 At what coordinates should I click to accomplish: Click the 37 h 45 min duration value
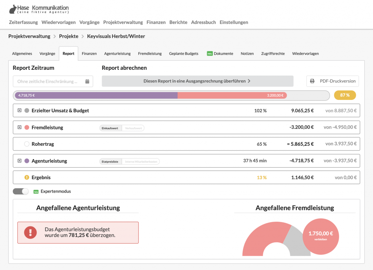[x=255, y=161]
